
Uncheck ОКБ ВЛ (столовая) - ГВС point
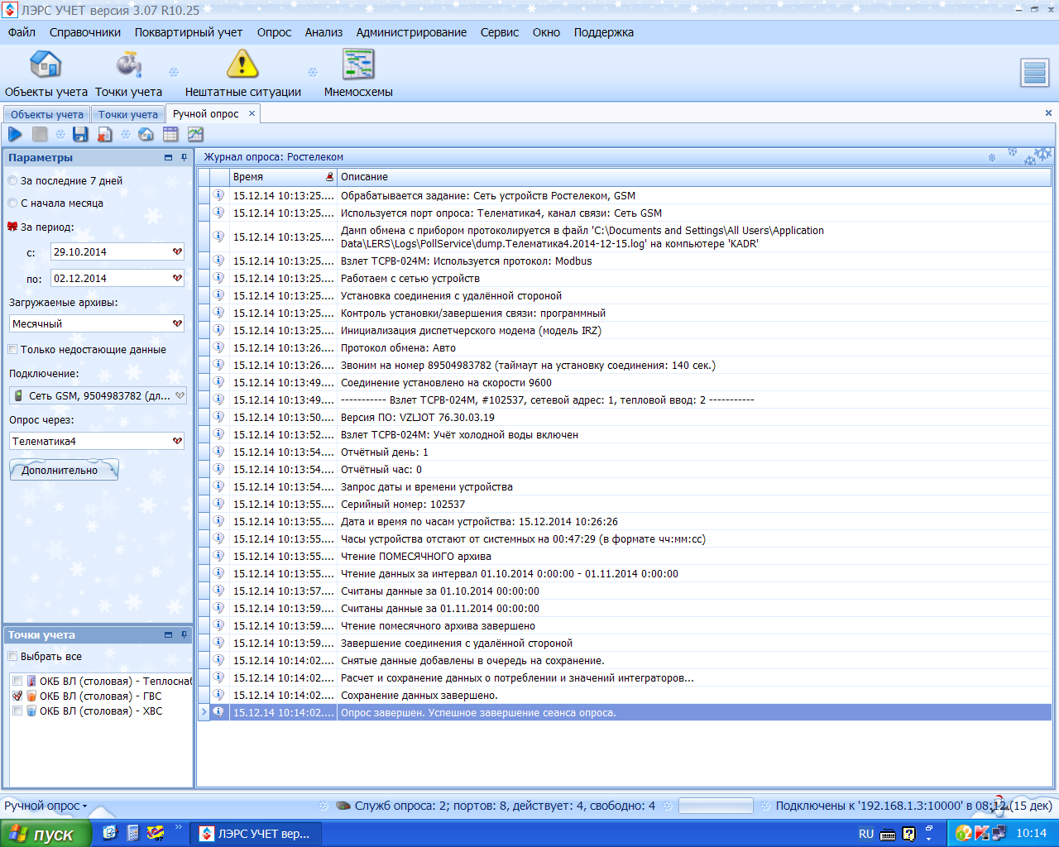[x=17, y=696]
